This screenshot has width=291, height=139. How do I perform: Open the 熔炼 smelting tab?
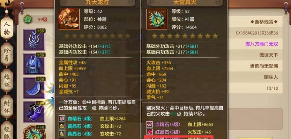[7, 80]
